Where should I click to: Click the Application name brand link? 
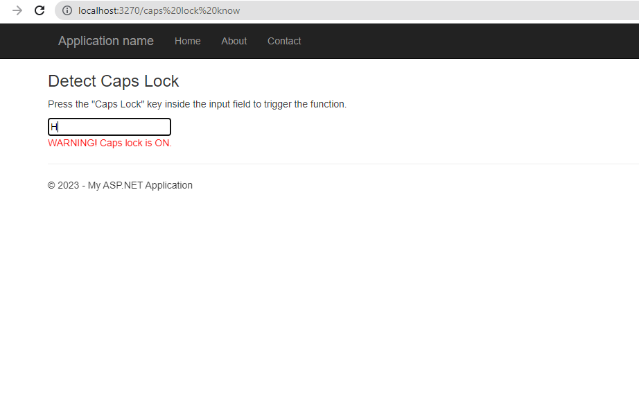105,41
